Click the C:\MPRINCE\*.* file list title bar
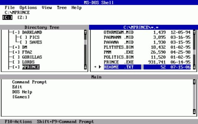This screenshot has width=198, height=124. [x=144, y=28]
